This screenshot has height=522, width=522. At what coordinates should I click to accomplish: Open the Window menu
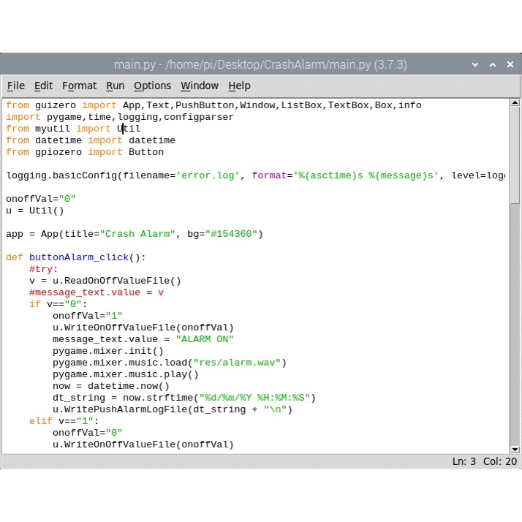[200, 86]
